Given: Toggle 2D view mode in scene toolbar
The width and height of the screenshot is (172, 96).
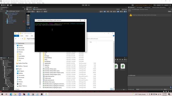Looking at the screenshot, I should (x=105, y=11).
